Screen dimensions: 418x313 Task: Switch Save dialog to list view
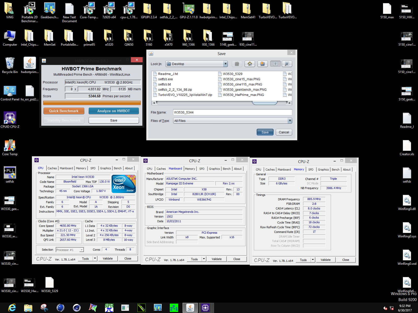click(275, 64)
